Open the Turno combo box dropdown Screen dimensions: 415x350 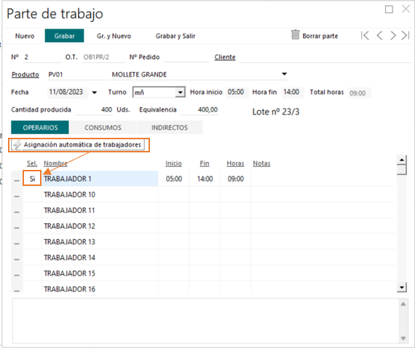(181, 93)
